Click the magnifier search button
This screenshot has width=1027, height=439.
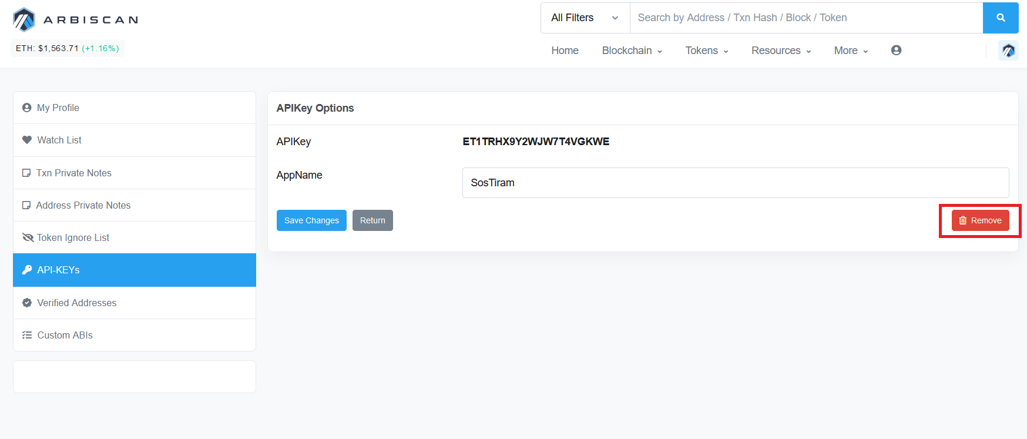click(1001, 18)
